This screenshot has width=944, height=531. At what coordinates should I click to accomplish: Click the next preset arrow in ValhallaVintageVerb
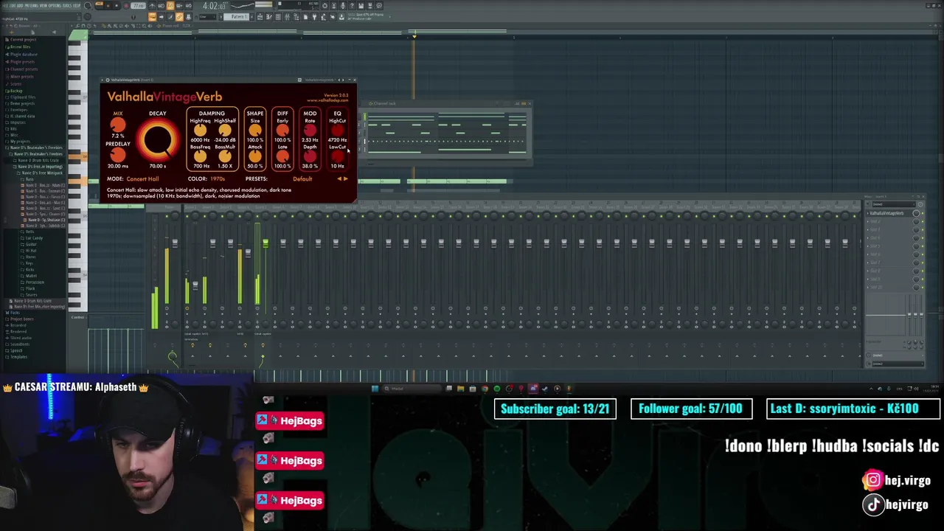pos(346,178)
